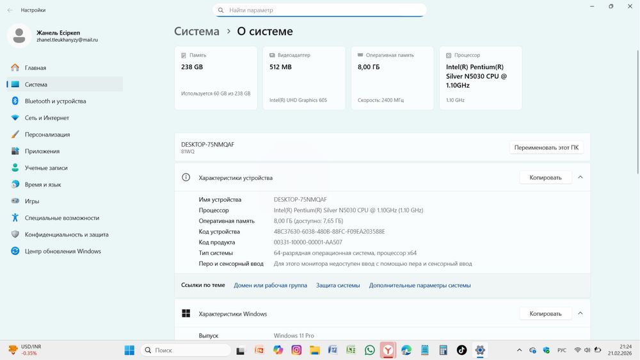Click the volume speaker tray icon
This screenshot has height=360, width=640.
588,350
